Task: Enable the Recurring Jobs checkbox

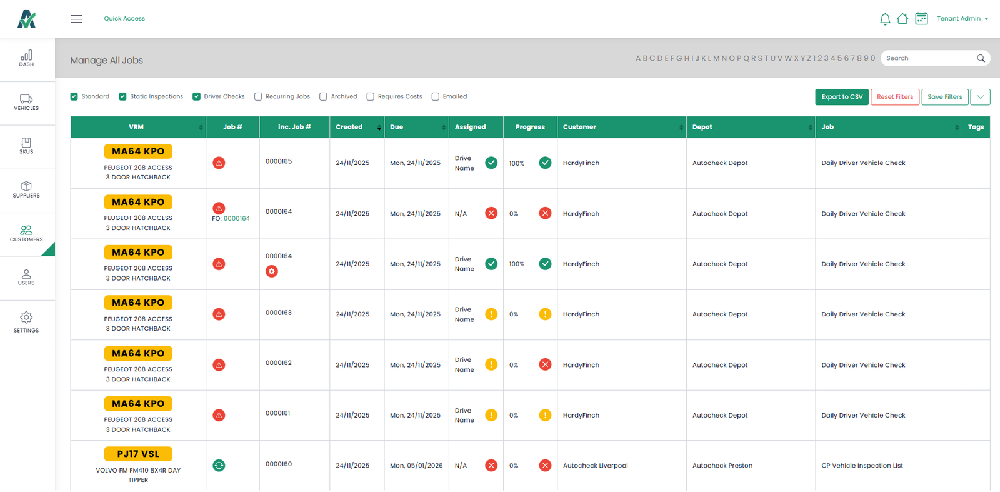Action: coord(258,97)
